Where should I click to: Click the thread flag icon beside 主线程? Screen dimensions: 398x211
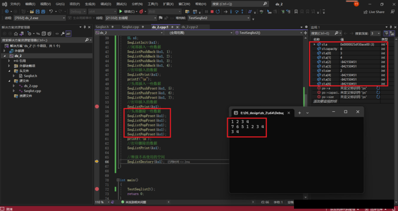coord(161,18)
